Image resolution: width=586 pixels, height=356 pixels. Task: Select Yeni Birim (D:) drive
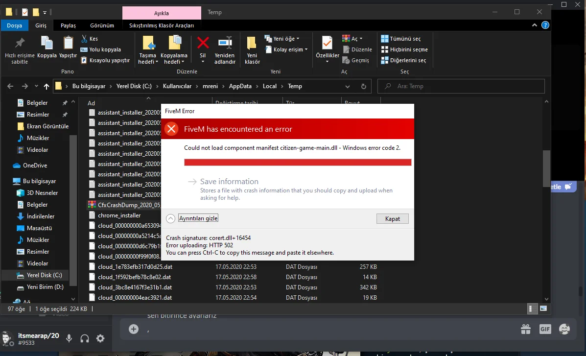[45, 287]
